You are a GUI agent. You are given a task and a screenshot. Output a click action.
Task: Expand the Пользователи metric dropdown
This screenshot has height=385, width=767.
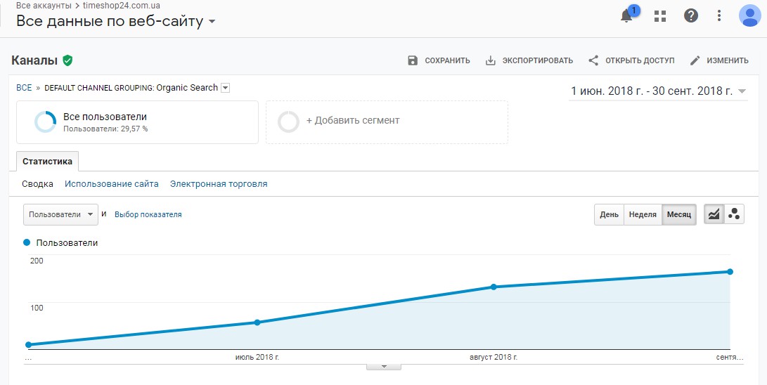tap(60, 214)
